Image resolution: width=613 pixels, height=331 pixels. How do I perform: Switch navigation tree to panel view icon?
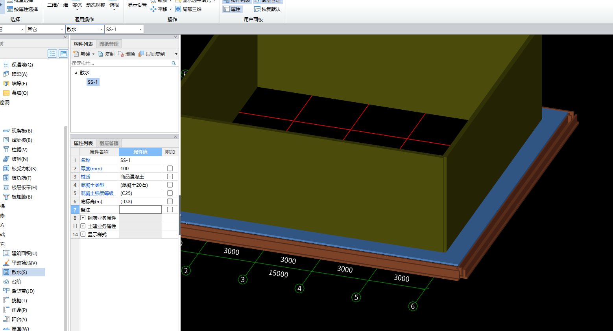63,53
